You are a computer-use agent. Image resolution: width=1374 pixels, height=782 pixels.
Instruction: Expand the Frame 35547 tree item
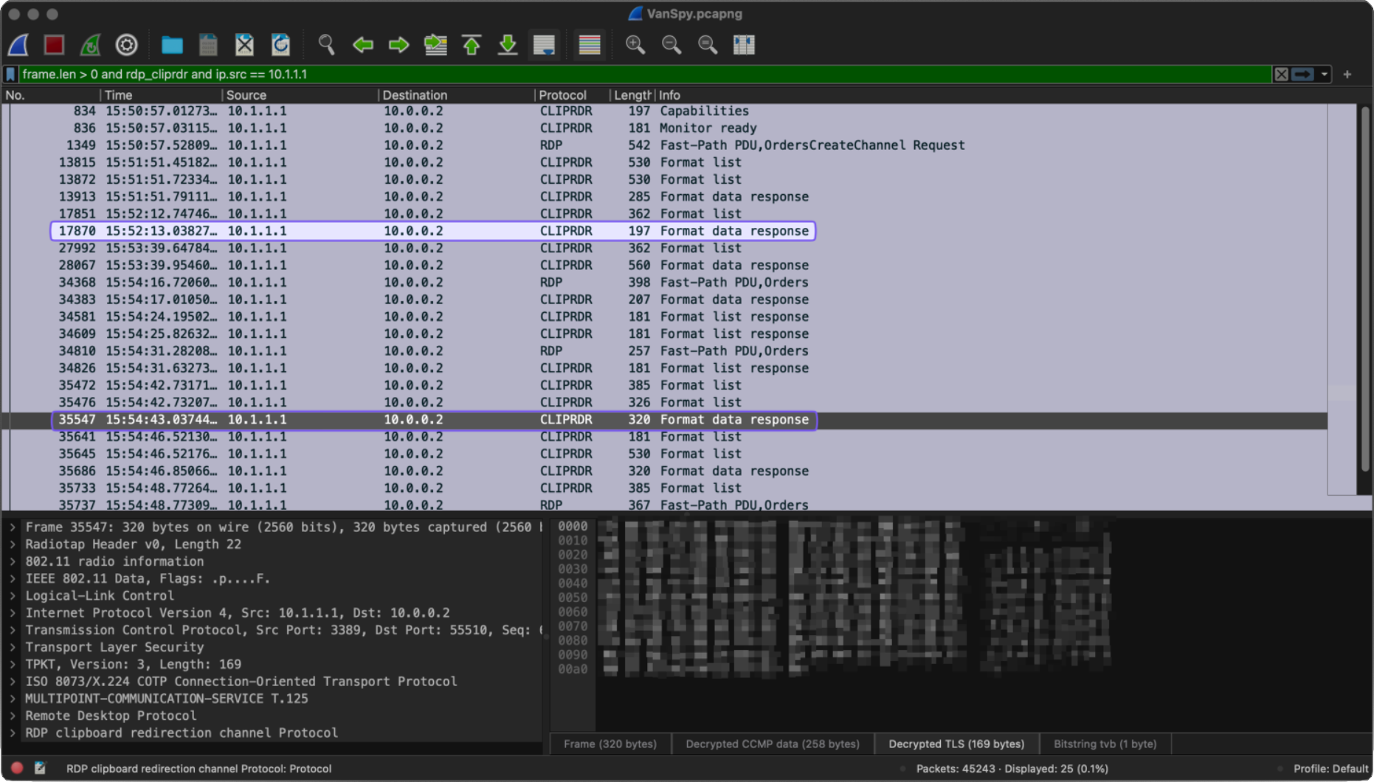point(12,527)
